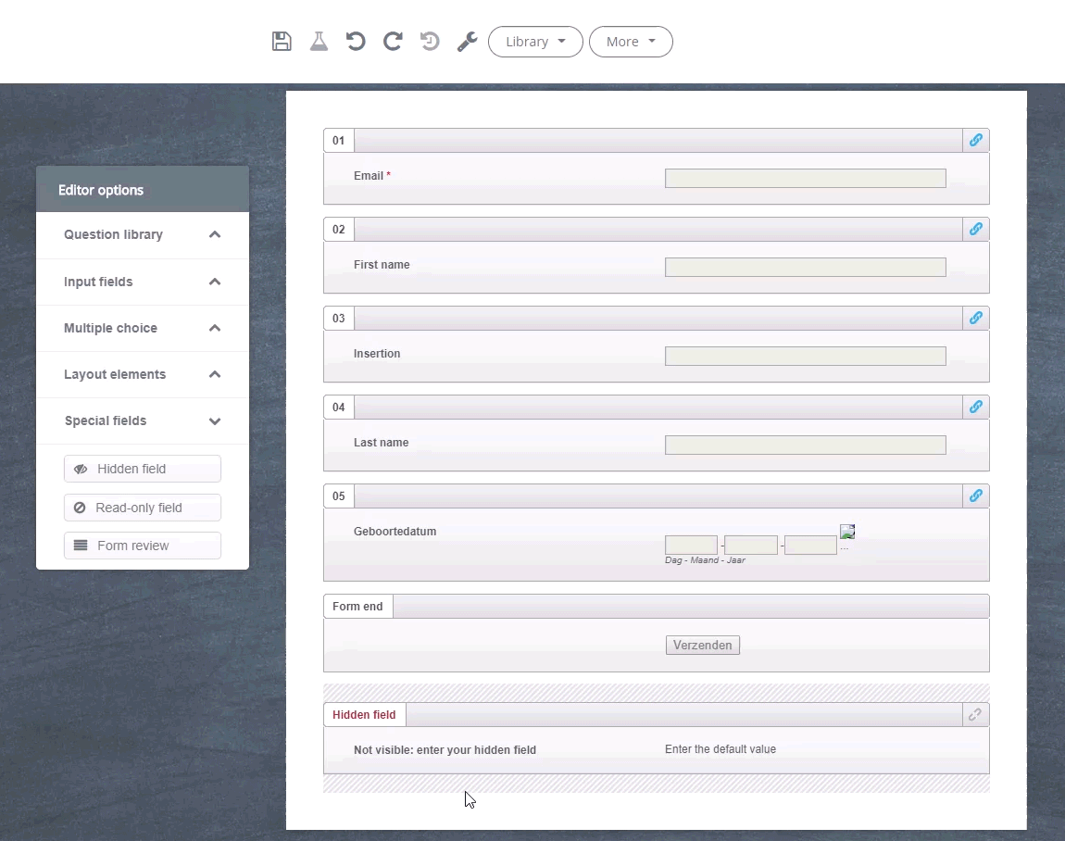
Task: Select question number 01 tab
Action: pos(338,141)
